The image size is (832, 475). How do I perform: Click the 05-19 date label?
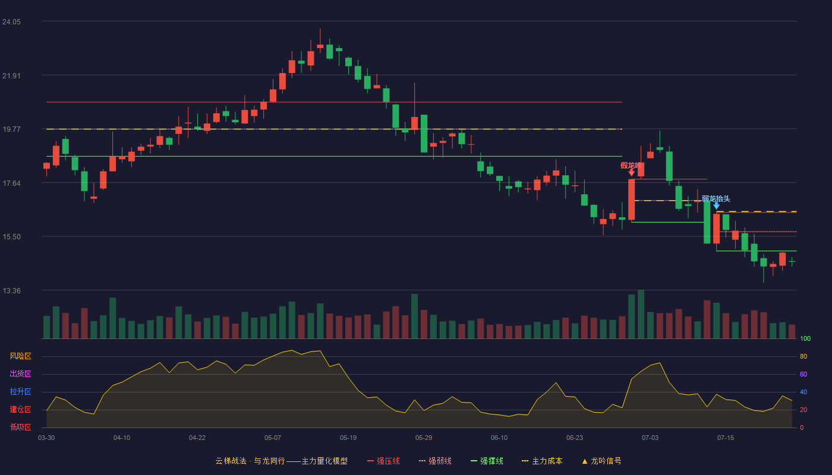pos(348,438)
